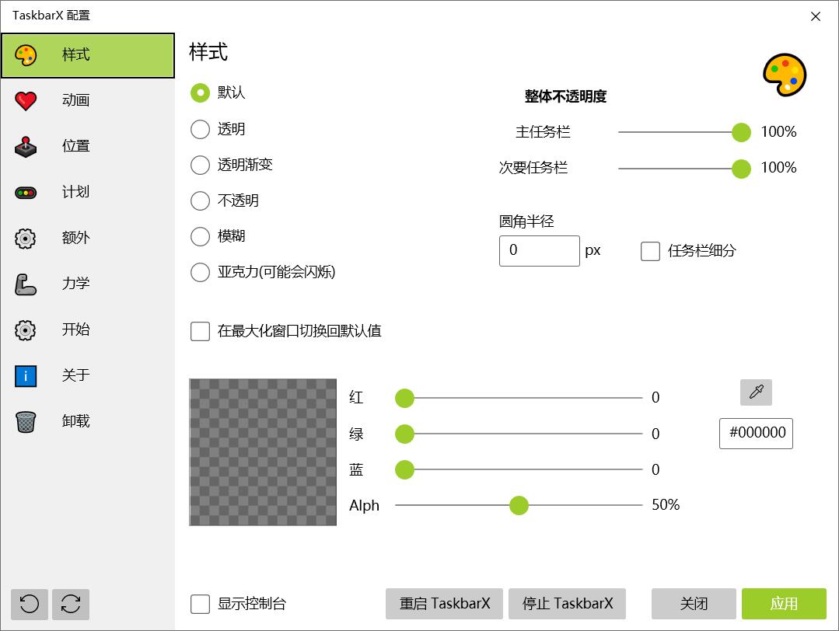839x631 pixels.
Task: Click the 停止 TaskbarX button
Action: (x=567, y=605)
